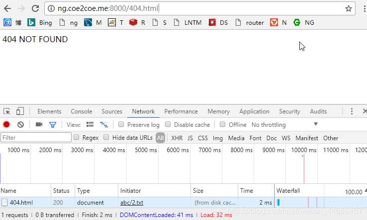
Task: Filter requests by Img
Action: (218, 138)
